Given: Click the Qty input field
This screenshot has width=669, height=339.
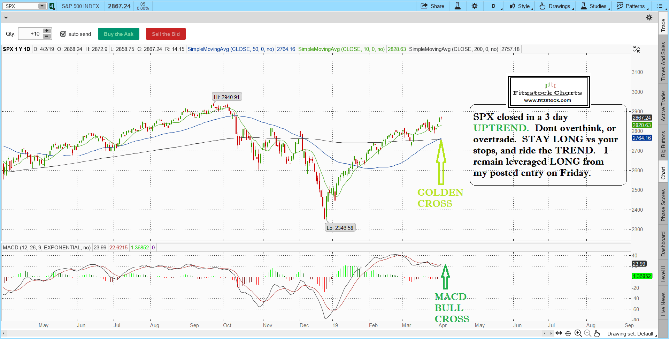Looking at the screenshot, I should pyautogui.click(x=30, y=34).
